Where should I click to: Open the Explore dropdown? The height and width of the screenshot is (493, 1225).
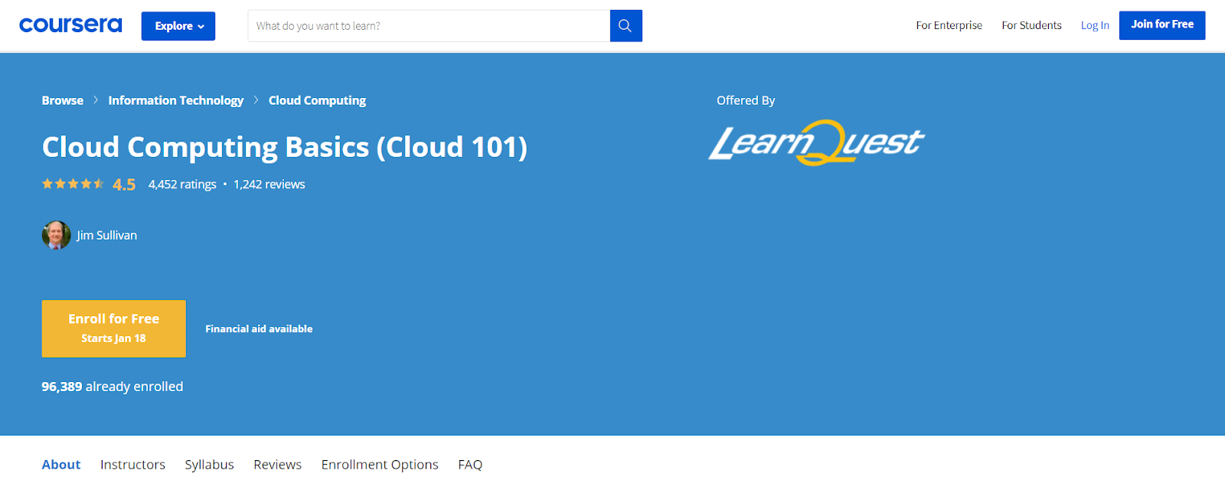coord(178,26)
